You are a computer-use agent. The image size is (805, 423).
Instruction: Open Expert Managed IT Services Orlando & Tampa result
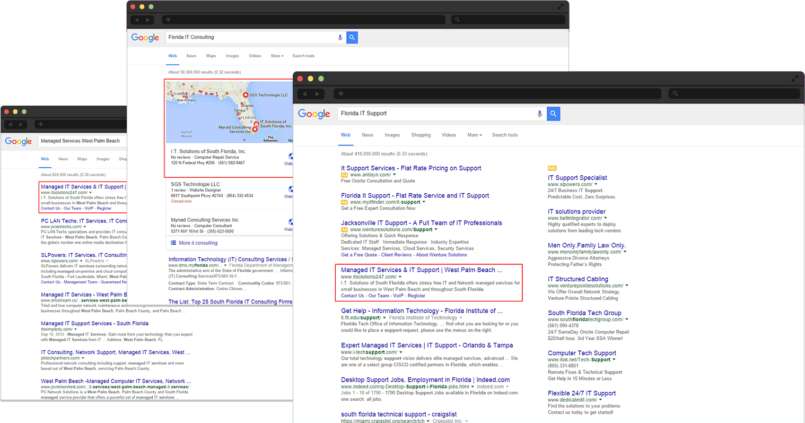pos(427,345)
